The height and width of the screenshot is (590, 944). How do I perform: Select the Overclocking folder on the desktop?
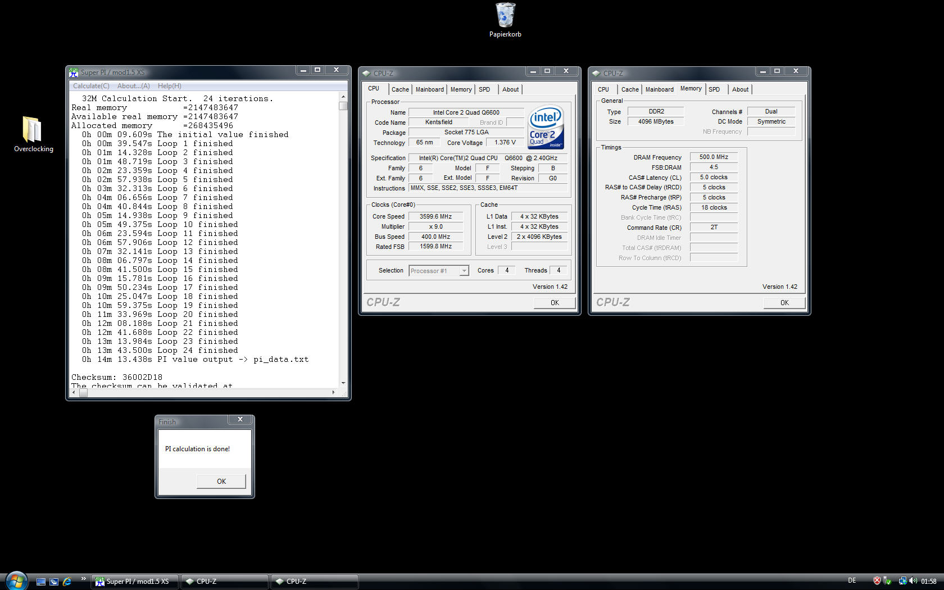(33, 129)
